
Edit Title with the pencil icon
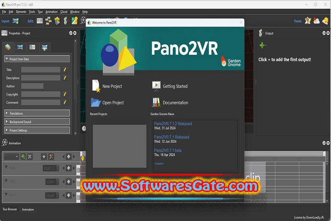coord(65,70)
